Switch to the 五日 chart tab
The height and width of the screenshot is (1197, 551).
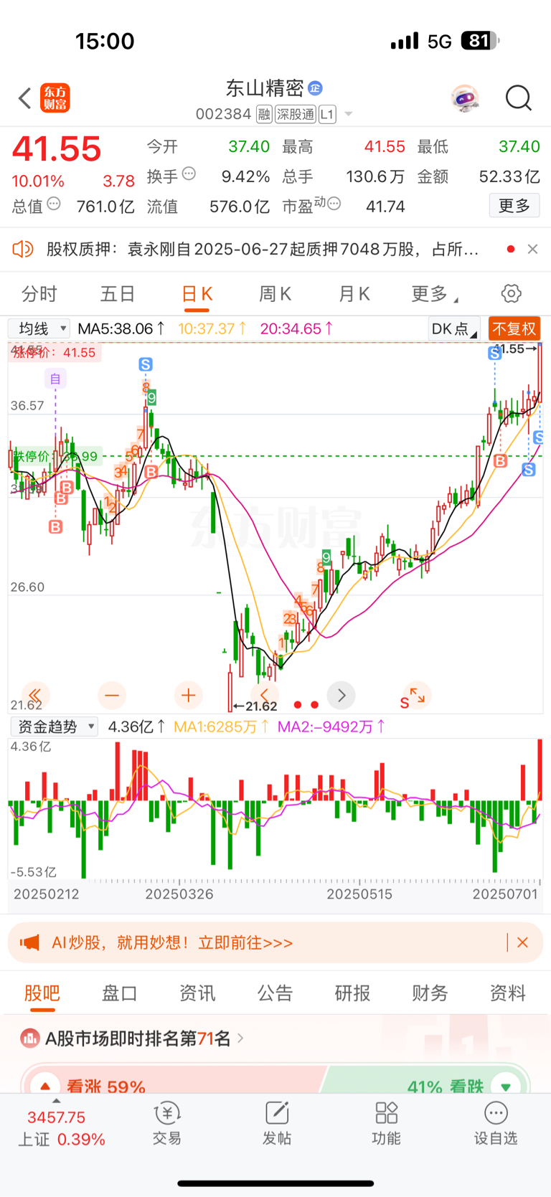[x=118, y=294]
